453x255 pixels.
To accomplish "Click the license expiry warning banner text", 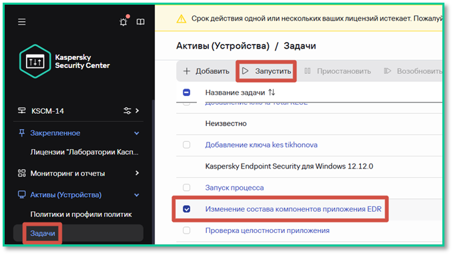I will (x=317, y=19).
